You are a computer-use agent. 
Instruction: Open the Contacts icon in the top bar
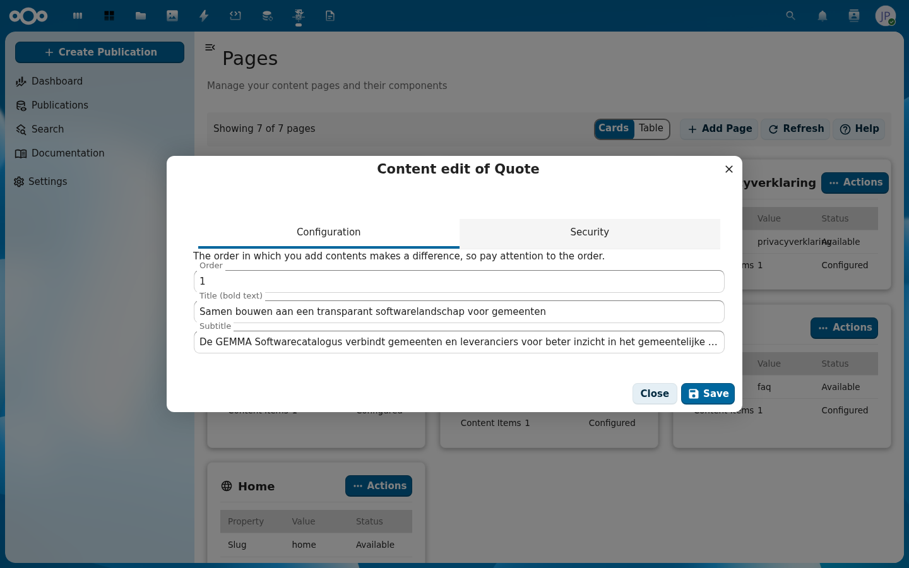853,16
